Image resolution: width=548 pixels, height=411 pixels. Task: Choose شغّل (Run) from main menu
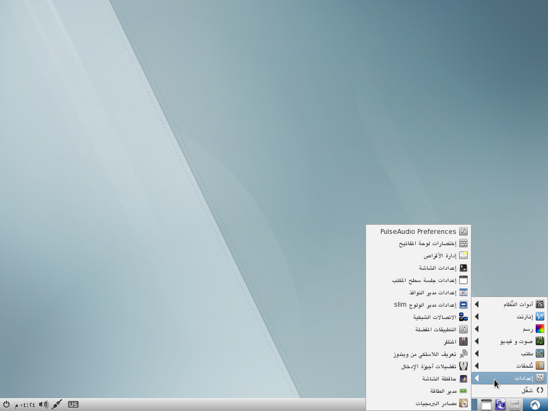(x=509, y=390)
